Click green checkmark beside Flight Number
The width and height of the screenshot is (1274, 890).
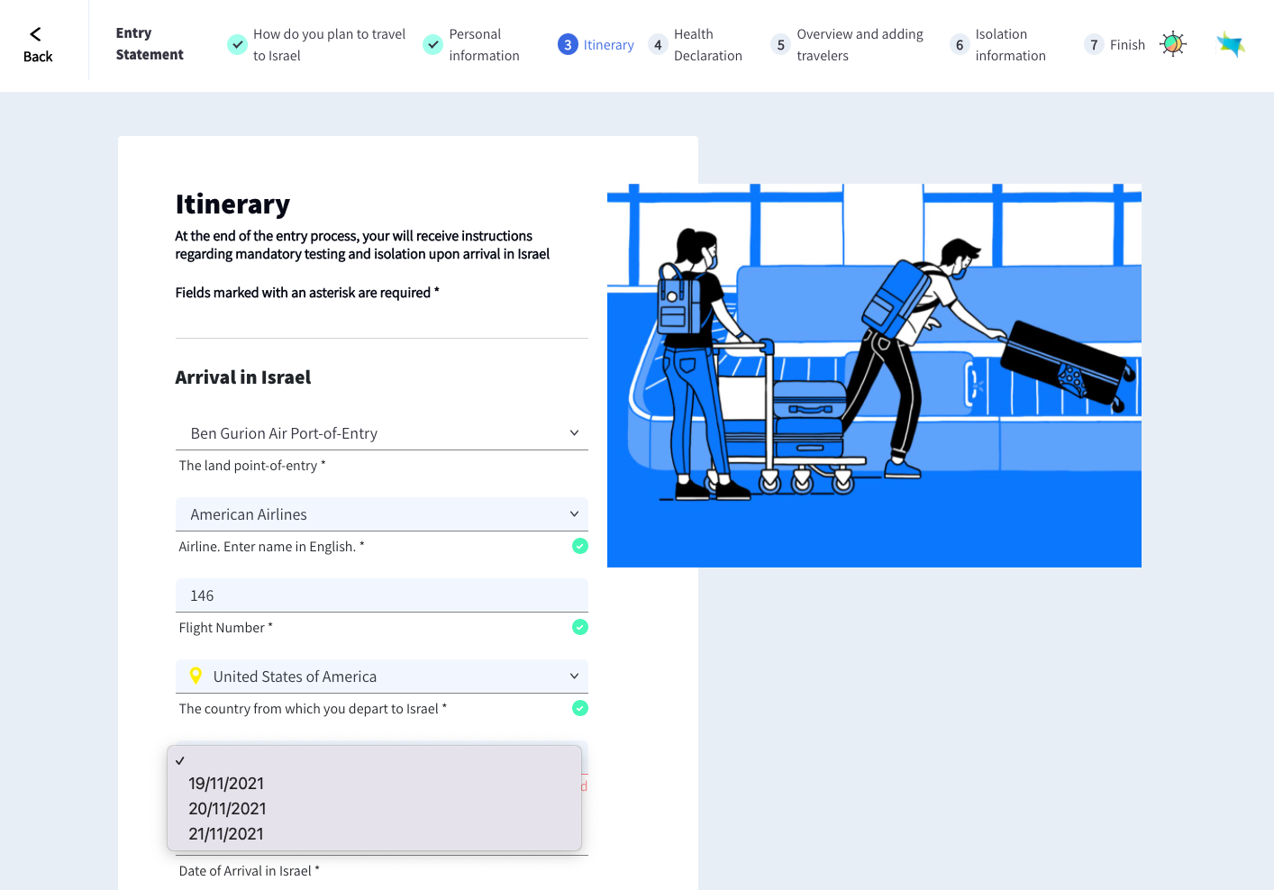[x=580, y=627]
